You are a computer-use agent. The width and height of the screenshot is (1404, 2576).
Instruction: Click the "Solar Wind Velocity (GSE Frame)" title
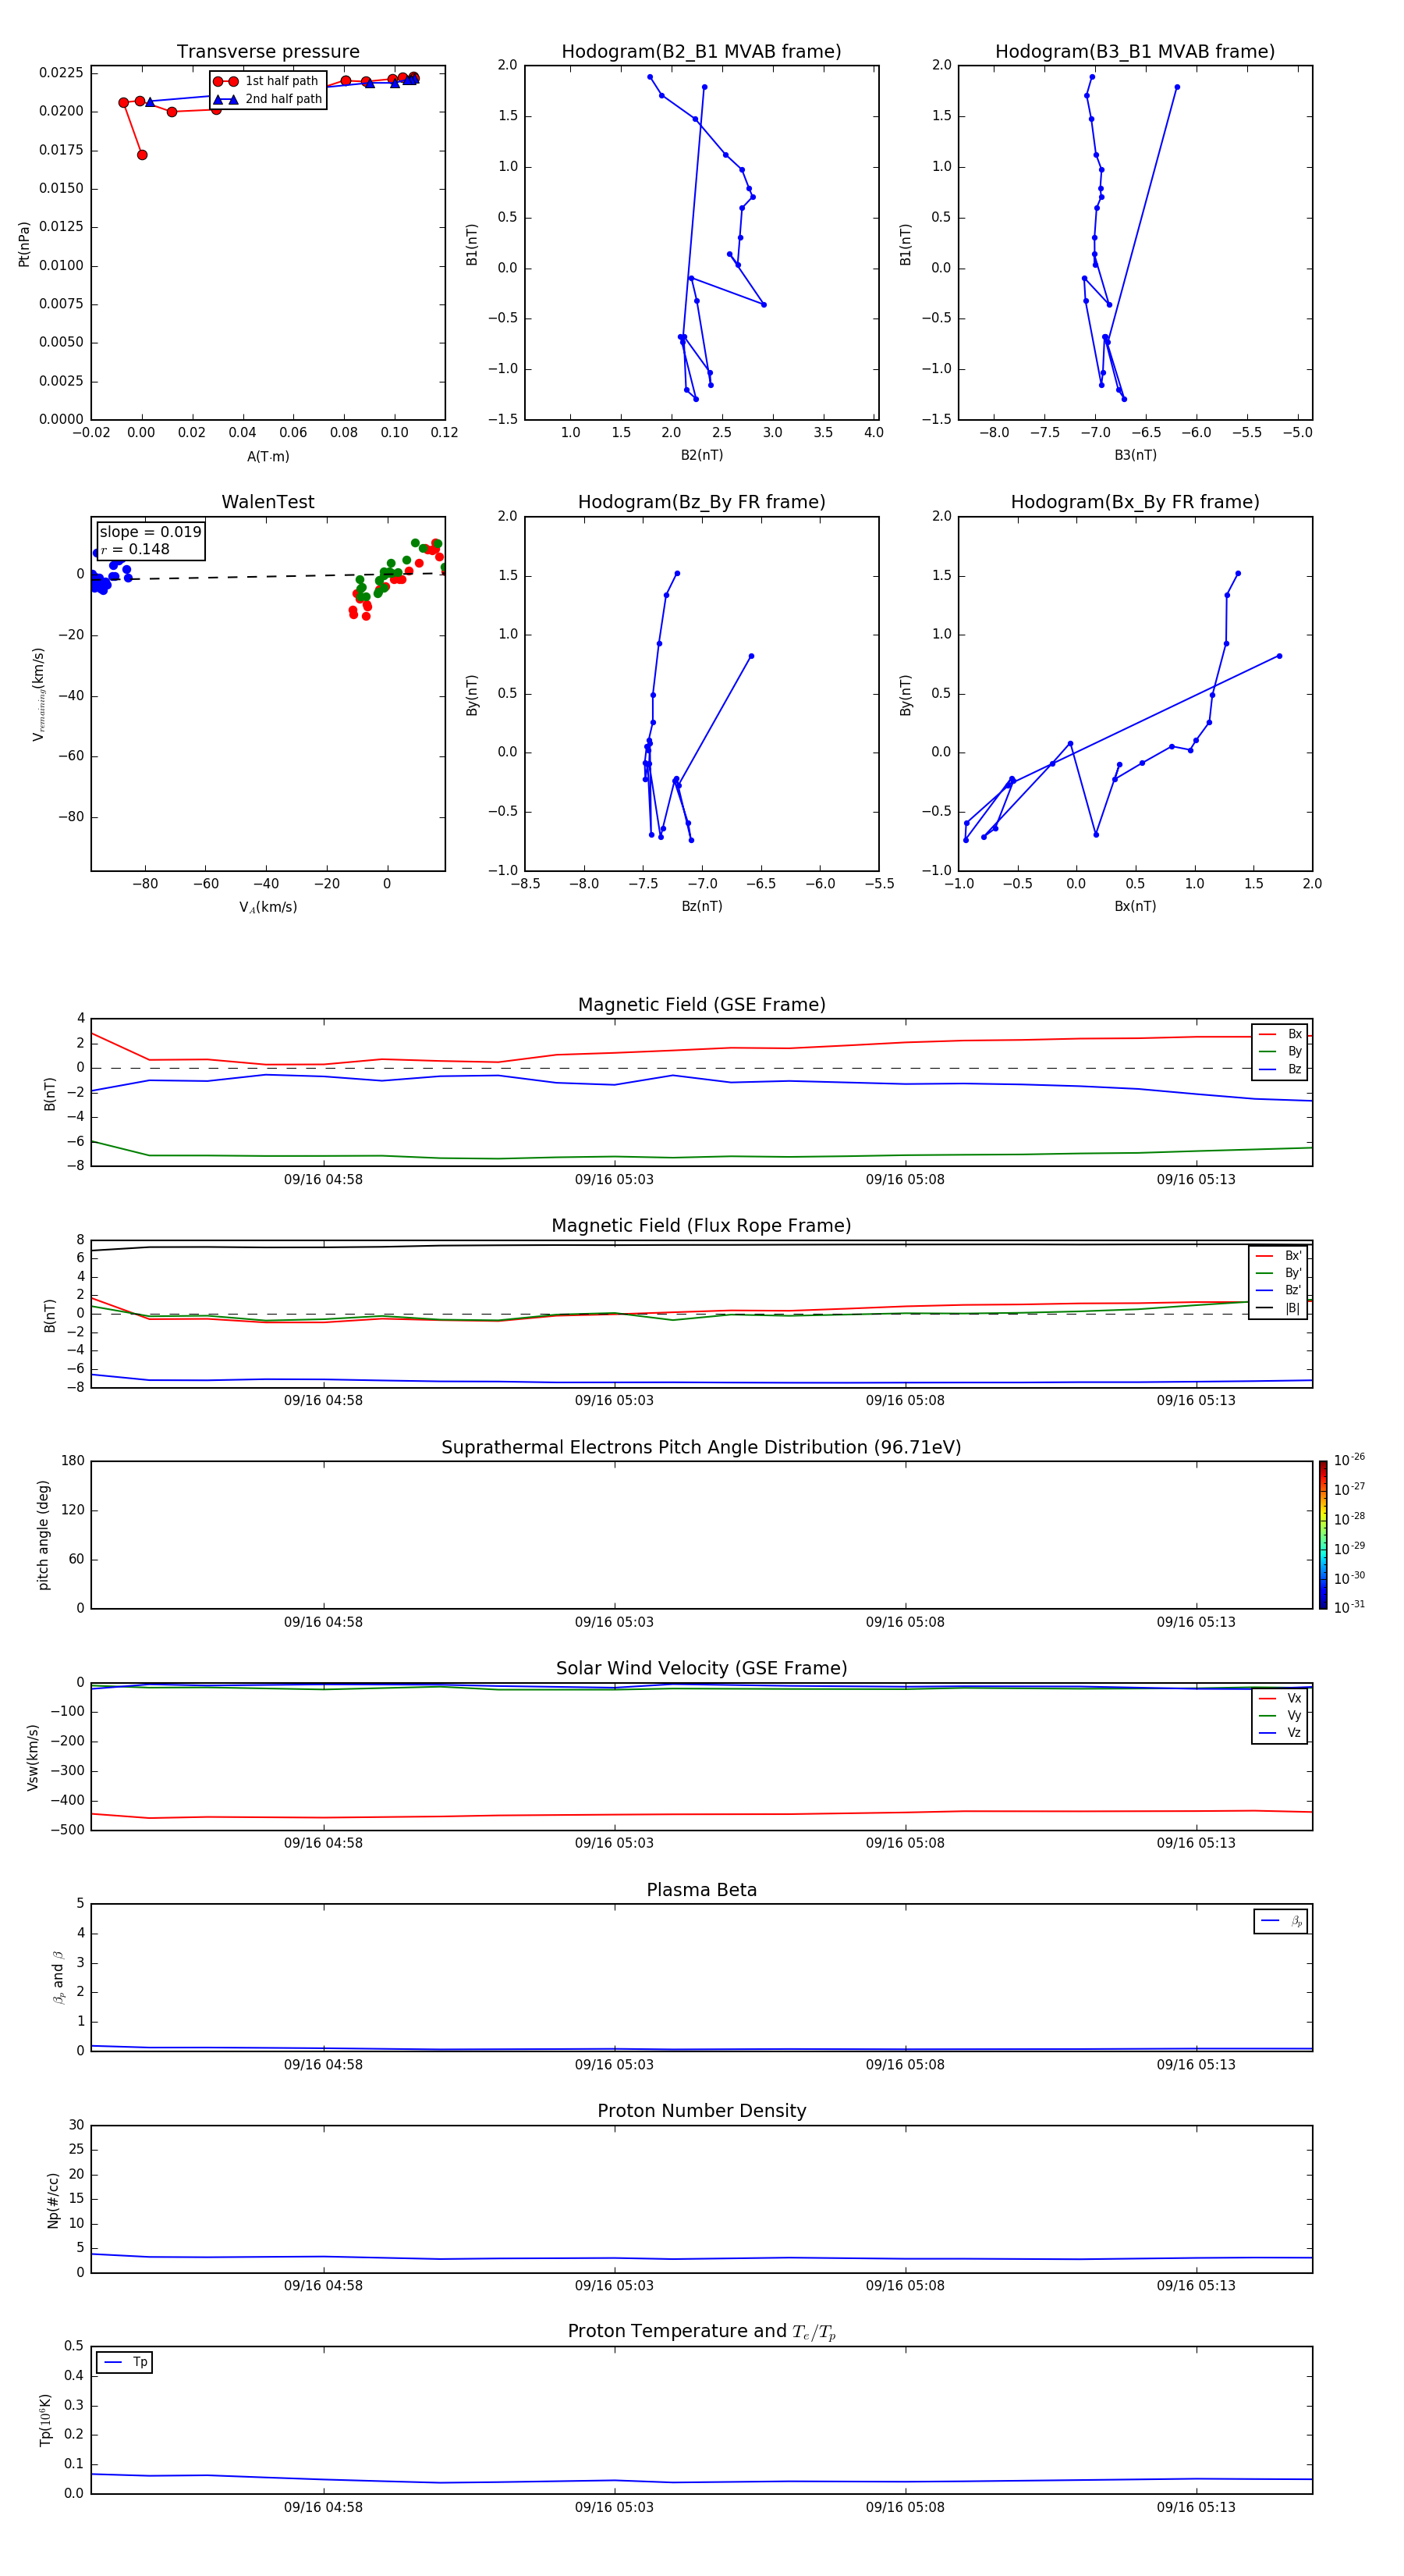pyautogui.click(x=701, y=1669)
